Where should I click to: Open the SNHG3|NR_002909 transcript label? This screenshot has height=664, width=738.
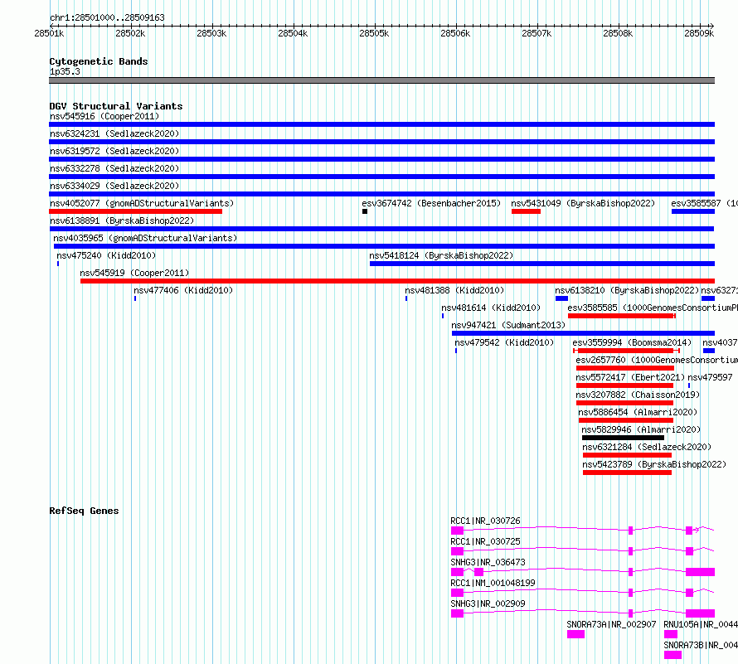coord(488,603)
